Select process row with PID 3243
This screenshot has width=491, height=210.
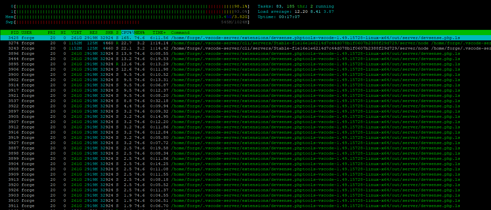click(x=230, y=48)
